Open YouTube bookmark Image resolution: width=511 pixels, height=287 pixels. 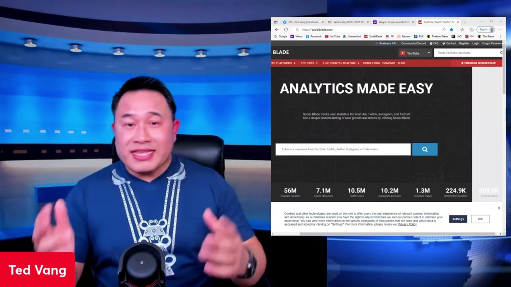pyautogui.click(x=333, y=36)
